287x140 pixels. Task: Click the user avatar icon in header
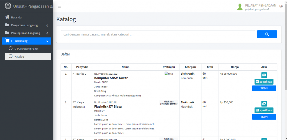coord(240,7)
